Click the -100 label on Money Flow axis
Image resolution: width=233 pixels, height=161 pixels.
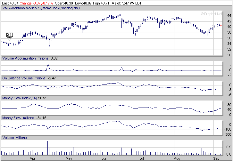click(228, 129)
